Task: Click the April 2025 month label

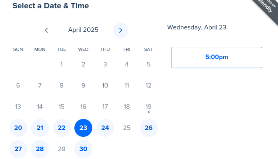Action: pos(83,30)
